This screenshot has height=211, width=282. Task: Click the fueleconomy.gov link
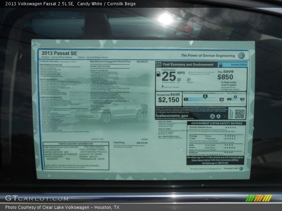(172, 116)
